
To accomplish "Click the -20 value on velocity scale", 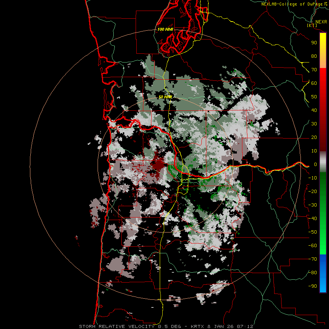I will click(x=313, y=192).
